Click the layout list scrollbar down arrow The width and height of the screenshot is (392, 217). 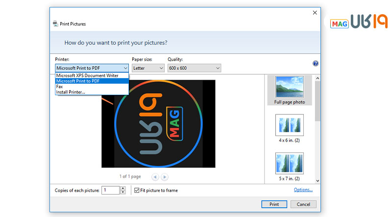click(x=317, y=181)
